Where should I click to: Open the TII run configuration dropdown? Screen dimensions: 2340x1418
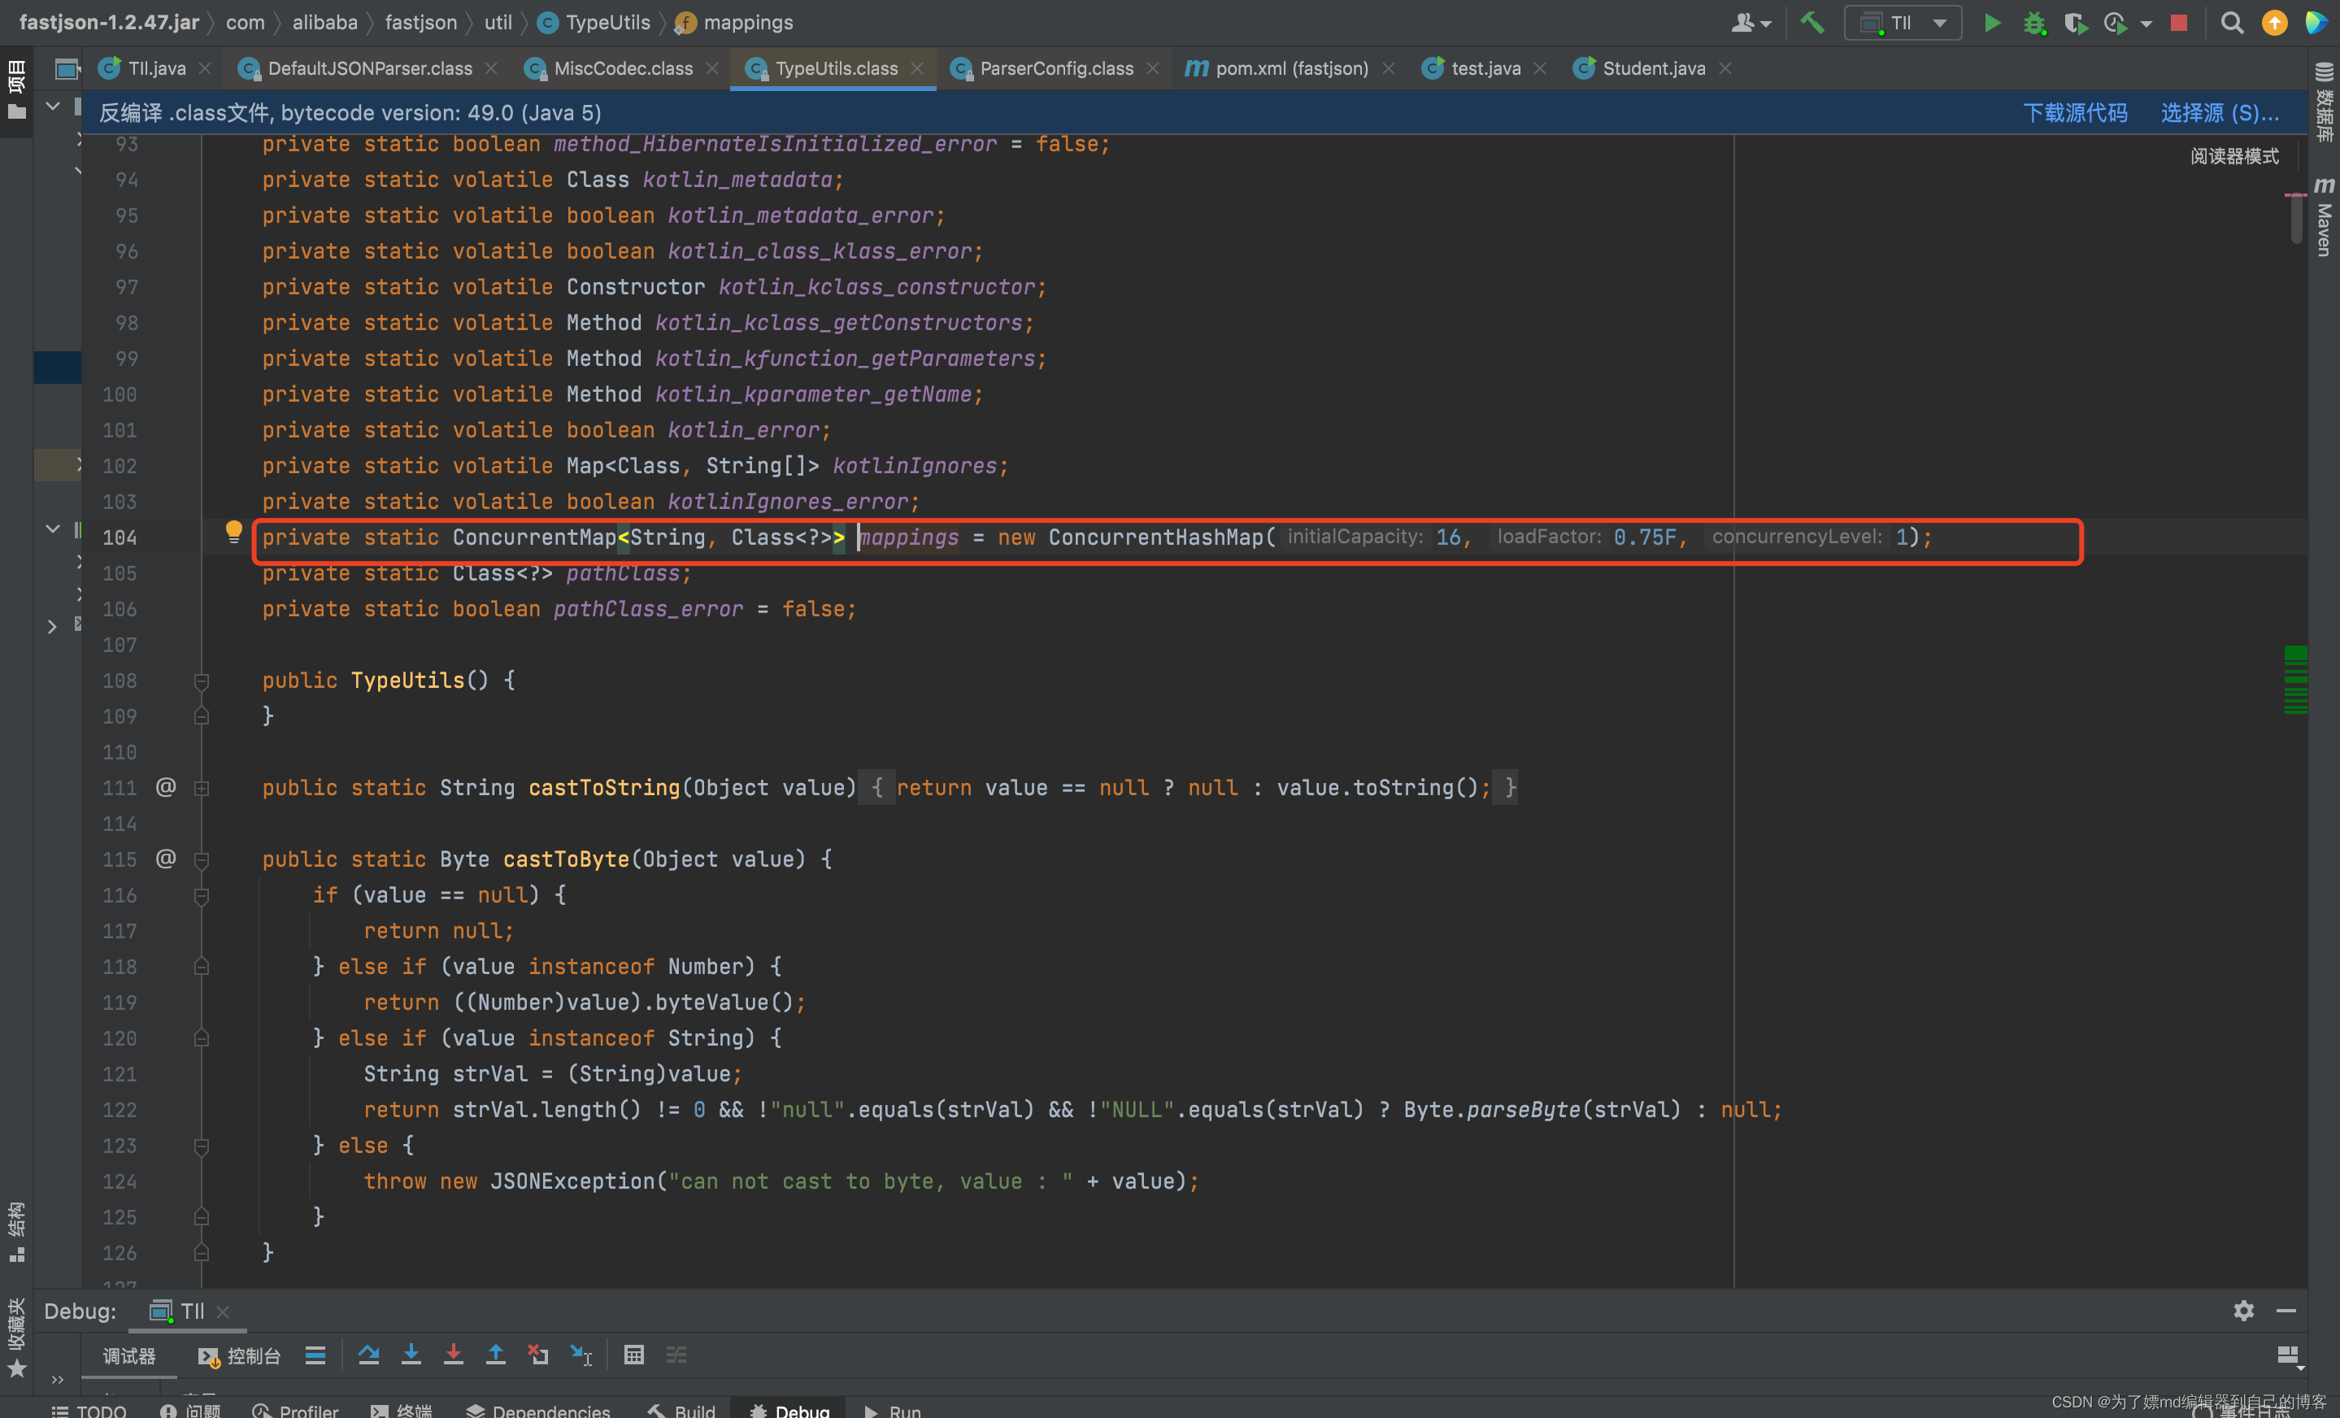(1903, 22)
